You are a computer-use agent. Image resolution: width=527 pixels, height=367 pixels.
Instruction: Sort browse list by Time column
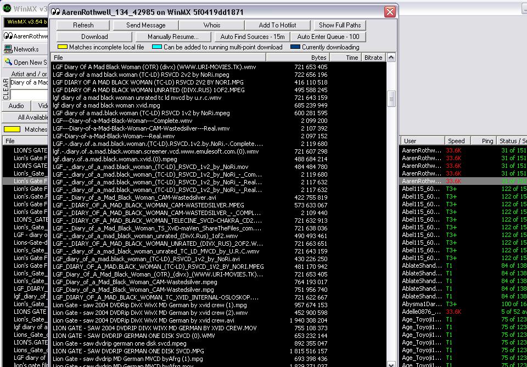pyautogui.click(x=345, y=58)
